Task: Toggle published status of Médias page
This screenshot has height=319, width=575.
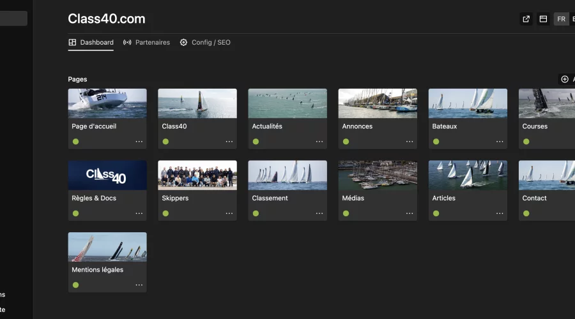Action: coord(346,214)
